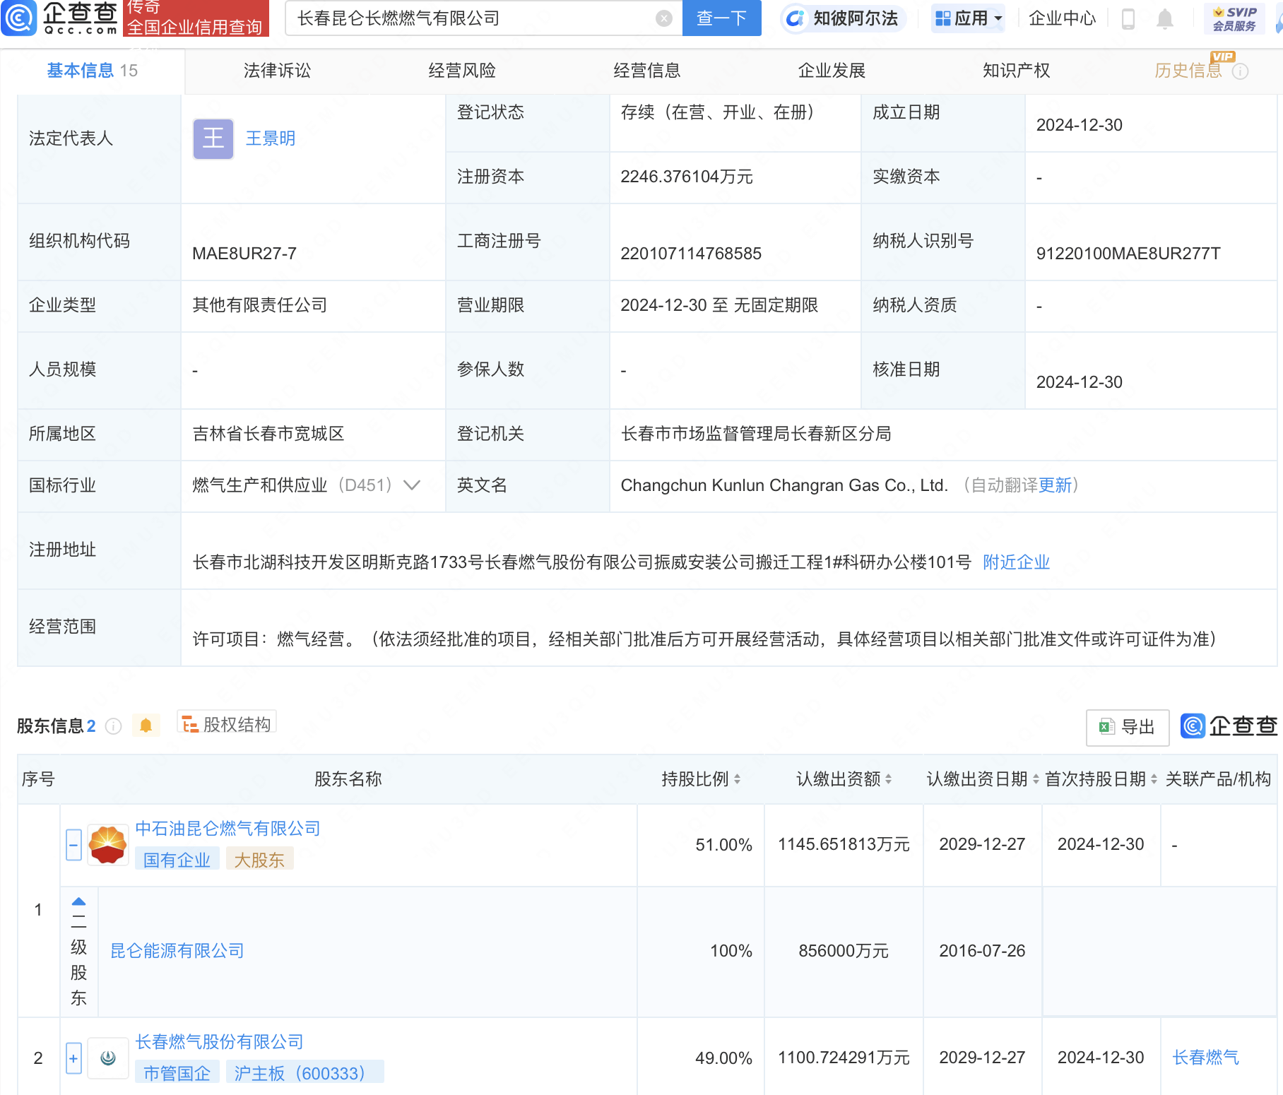
Task: Expand 长春燃气股份 shareholder row
Action: [73, 1058]
